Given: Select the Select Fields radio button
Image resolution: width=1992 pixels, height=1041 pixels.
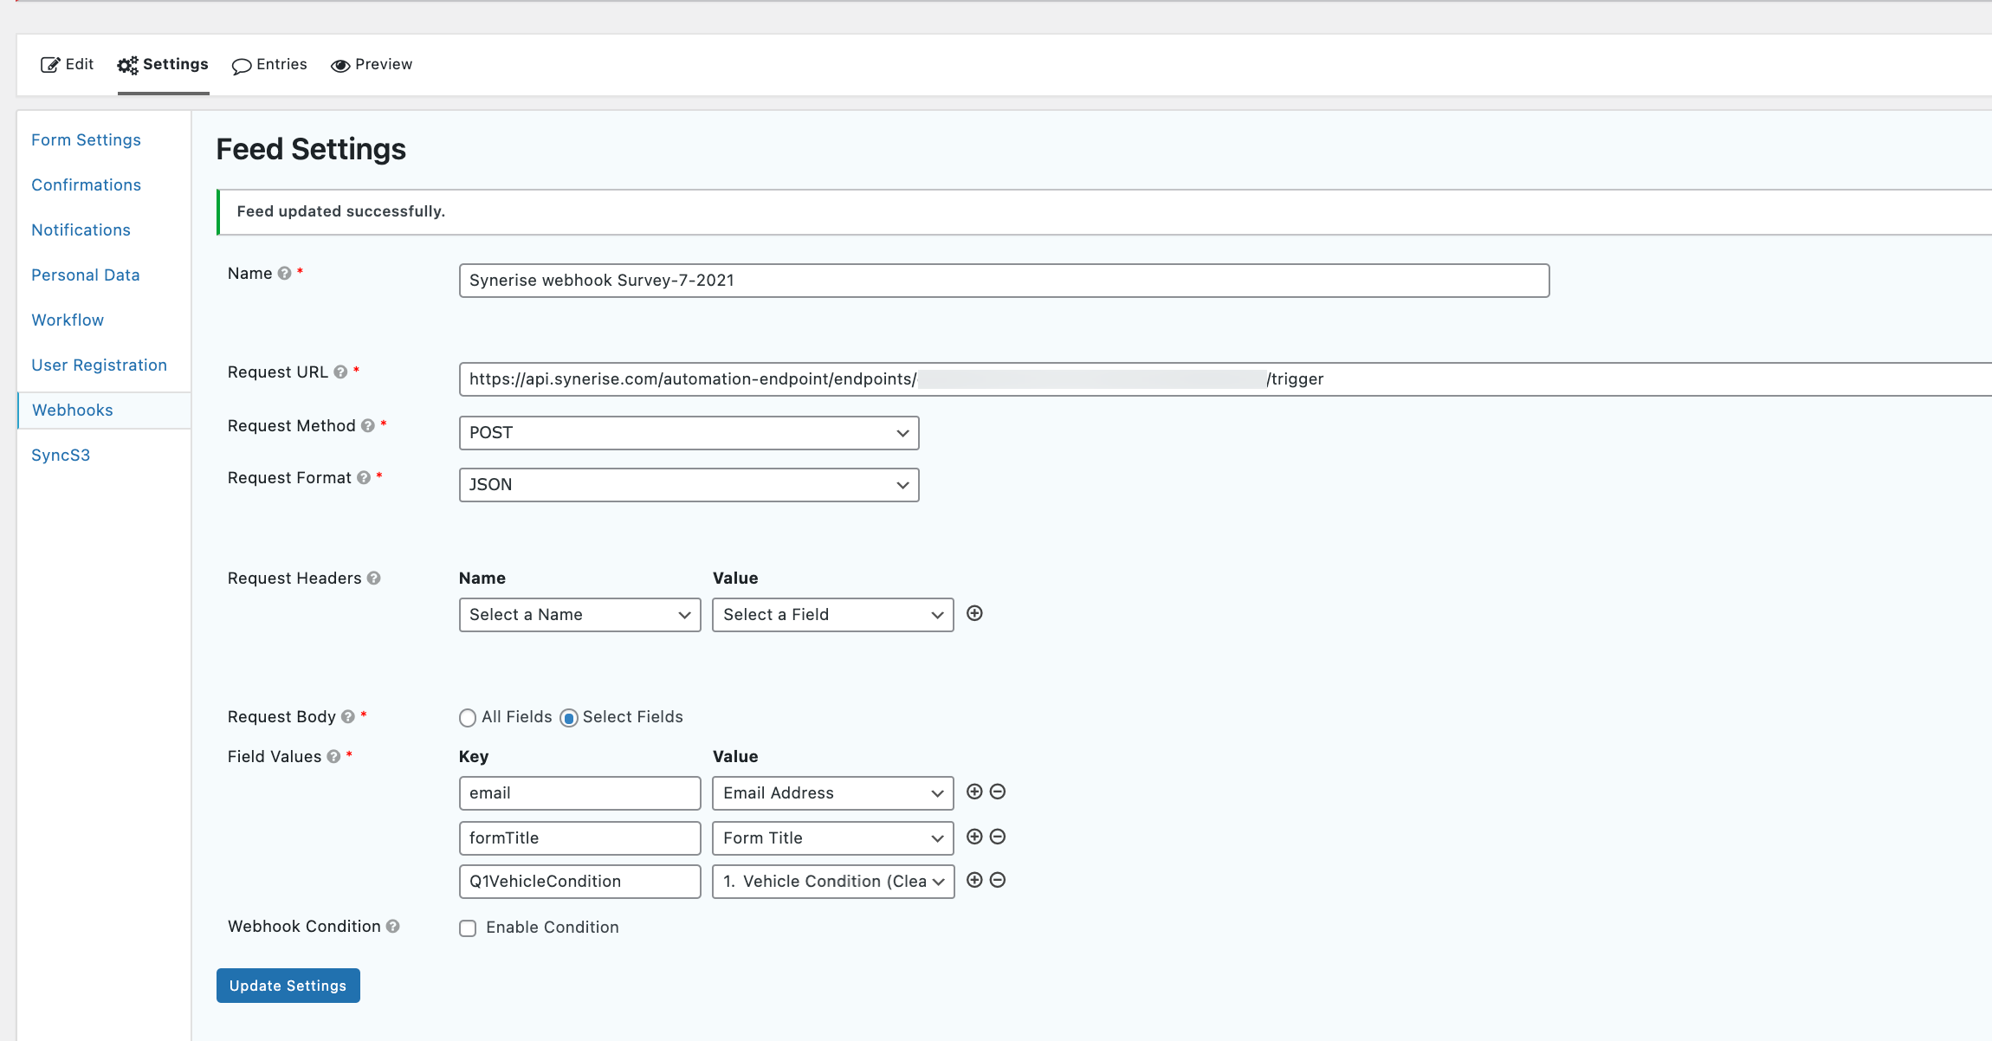Looking at the screenshot, I should tap(569, 717).
